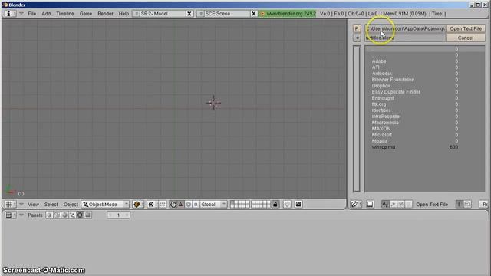
Task: Select the Logic context icon in Panels
Action: click(49, 215)
